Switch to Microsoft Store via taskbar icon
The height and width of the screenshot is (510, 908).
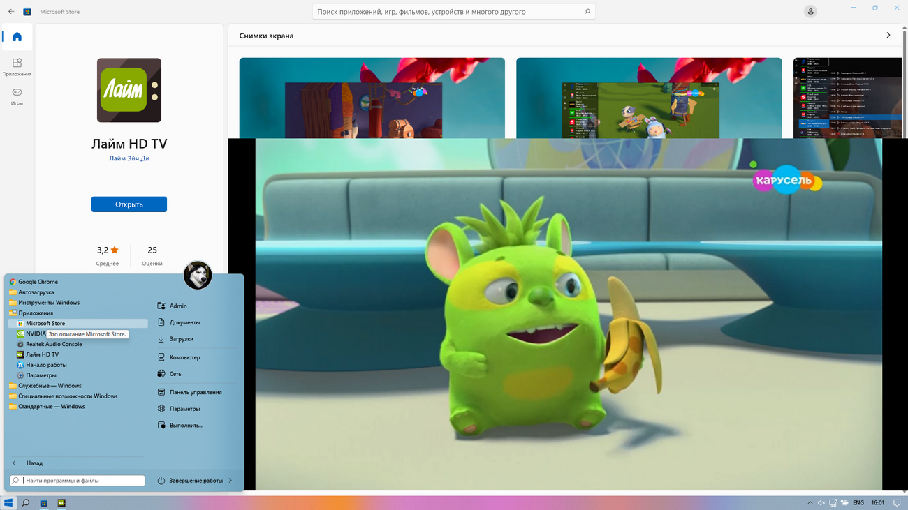point(43,502)
